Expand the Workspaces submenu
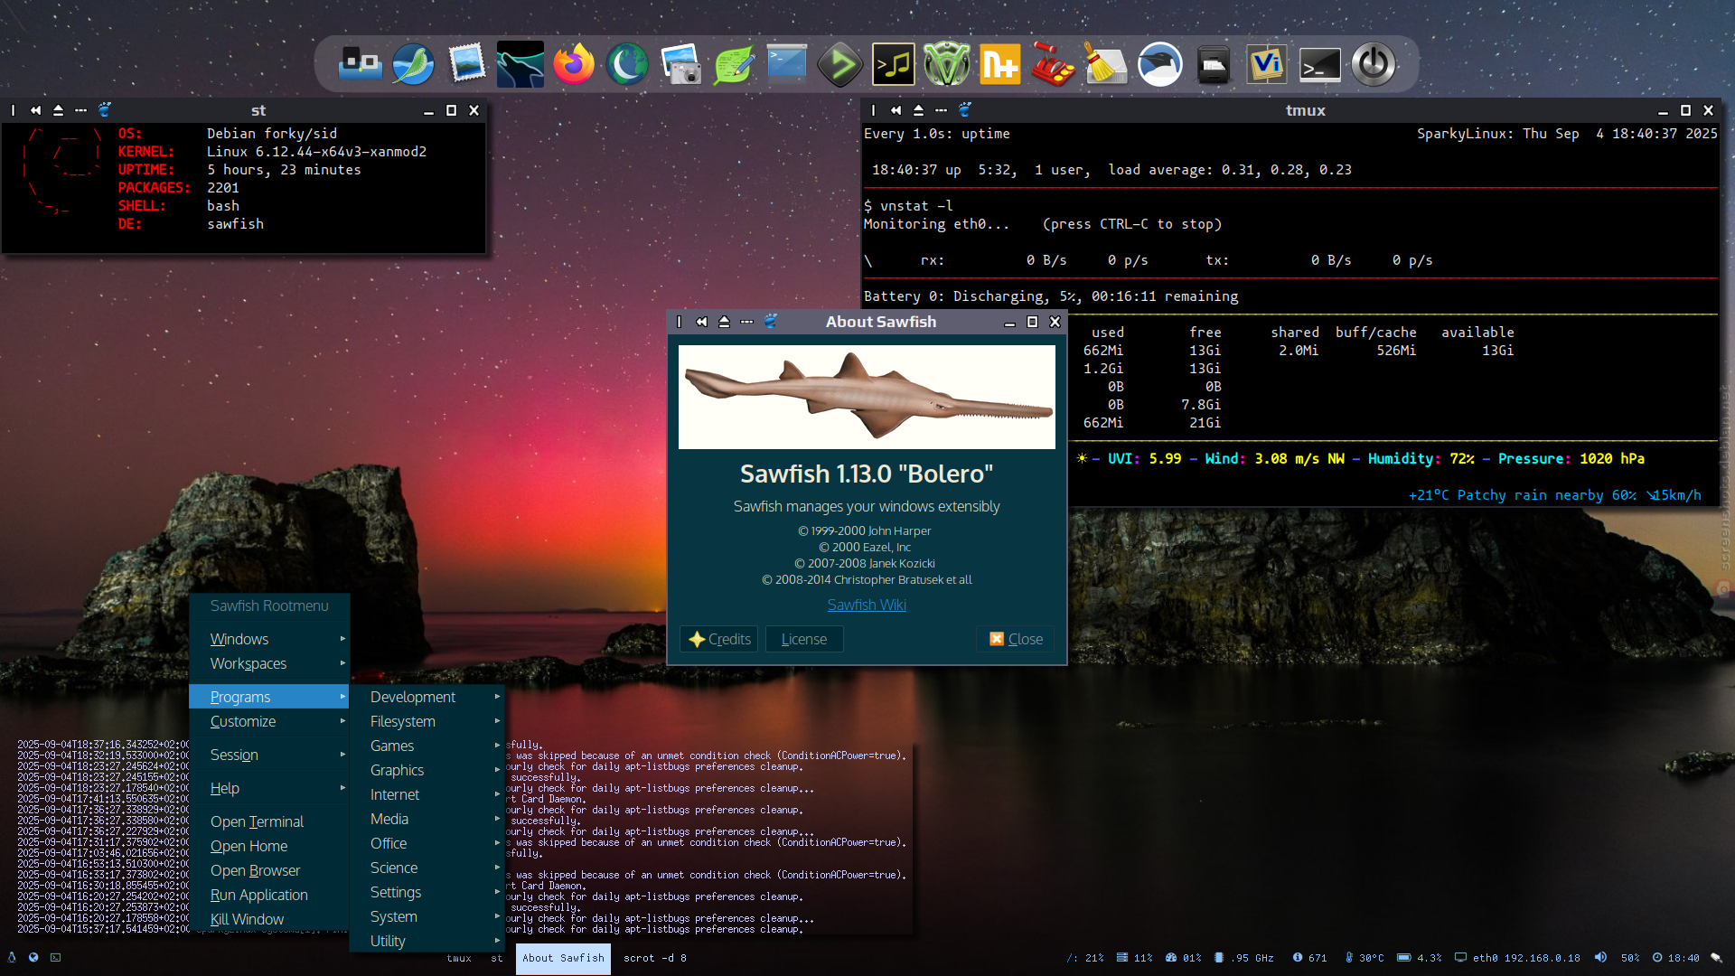Viewport: 1735px width, 976px height. coord(269,663)
